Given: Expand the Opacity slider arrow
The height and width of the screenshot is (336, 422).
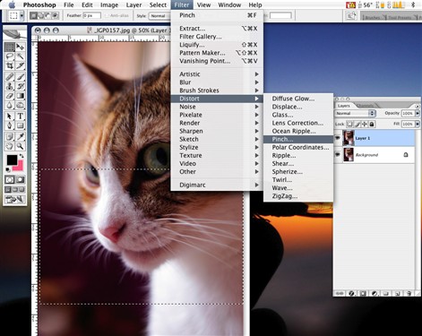Looking at the screenshot, I should pos(418,113).
